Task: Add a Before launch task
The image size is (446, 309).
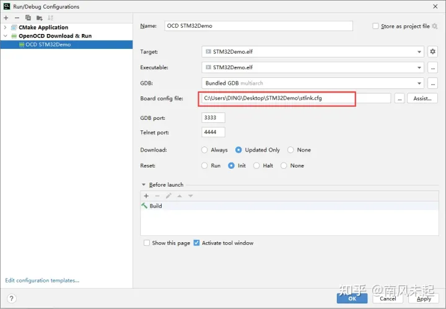Action: 146,196
